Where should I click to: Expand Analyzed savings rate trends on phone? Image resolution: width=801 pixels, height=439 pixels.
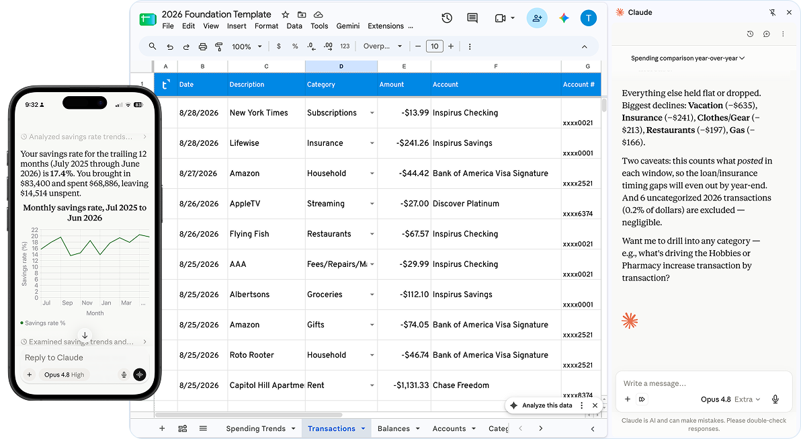pyautogui.click(x=84, y=137)
